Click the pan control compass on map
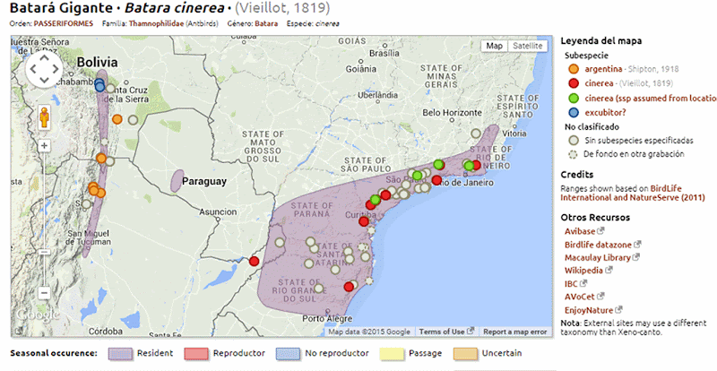Image resolution: width=717 pixels, height=371 pixels. [x=44, y=70]
